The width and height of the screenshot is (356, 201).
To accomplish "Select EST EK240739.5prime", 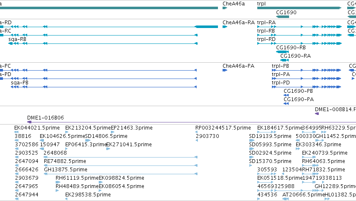I will coord(325,153).
